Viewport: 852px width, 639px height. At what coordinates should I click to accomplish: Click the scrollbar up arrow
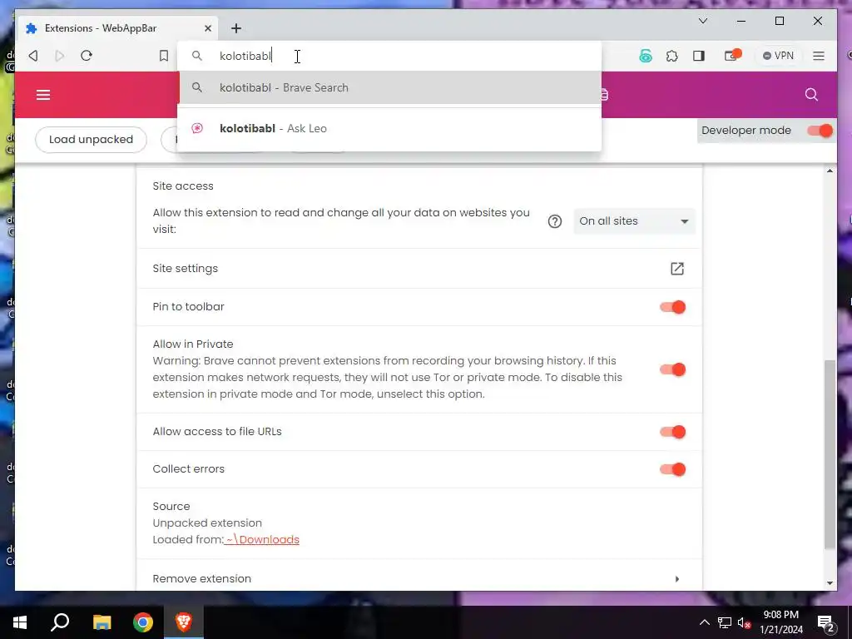(830, 171)
